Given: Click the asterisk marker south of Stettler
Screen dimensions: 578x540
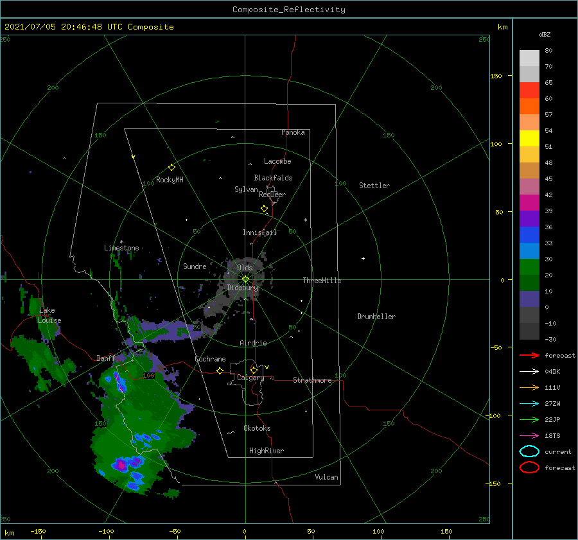Looking at the screenshot, I should (x=305, y=220).
